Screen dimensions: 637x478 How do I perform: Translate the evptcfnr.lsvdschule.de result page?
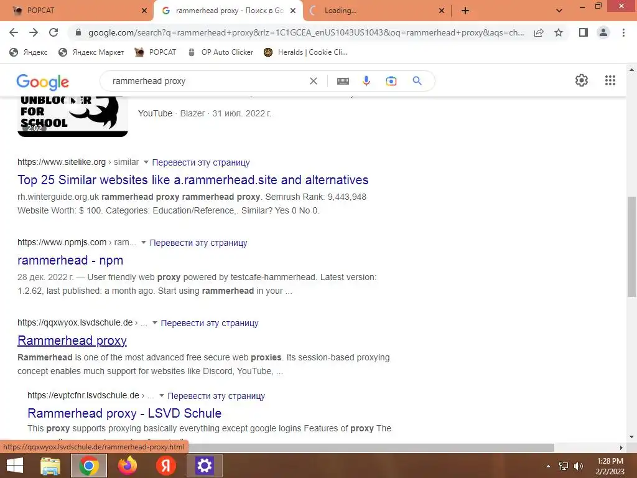coord(216,395)
